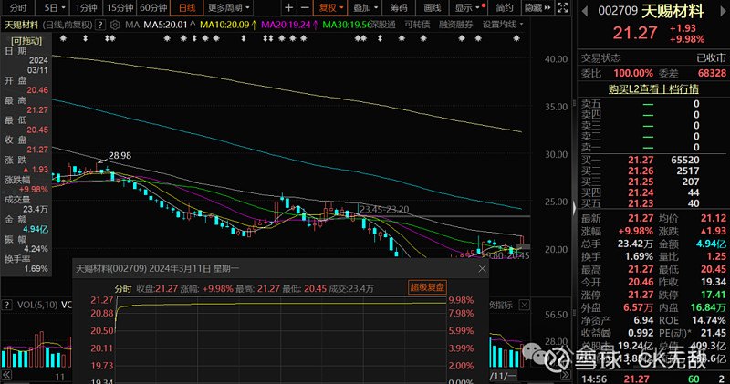This screenshot has height=384, width=730.
Task: Click the 28.98 high price label on the chart
Action: coord(120,155)
